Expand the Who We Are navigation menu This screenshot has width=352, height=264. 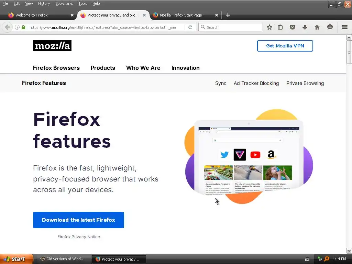143,68
